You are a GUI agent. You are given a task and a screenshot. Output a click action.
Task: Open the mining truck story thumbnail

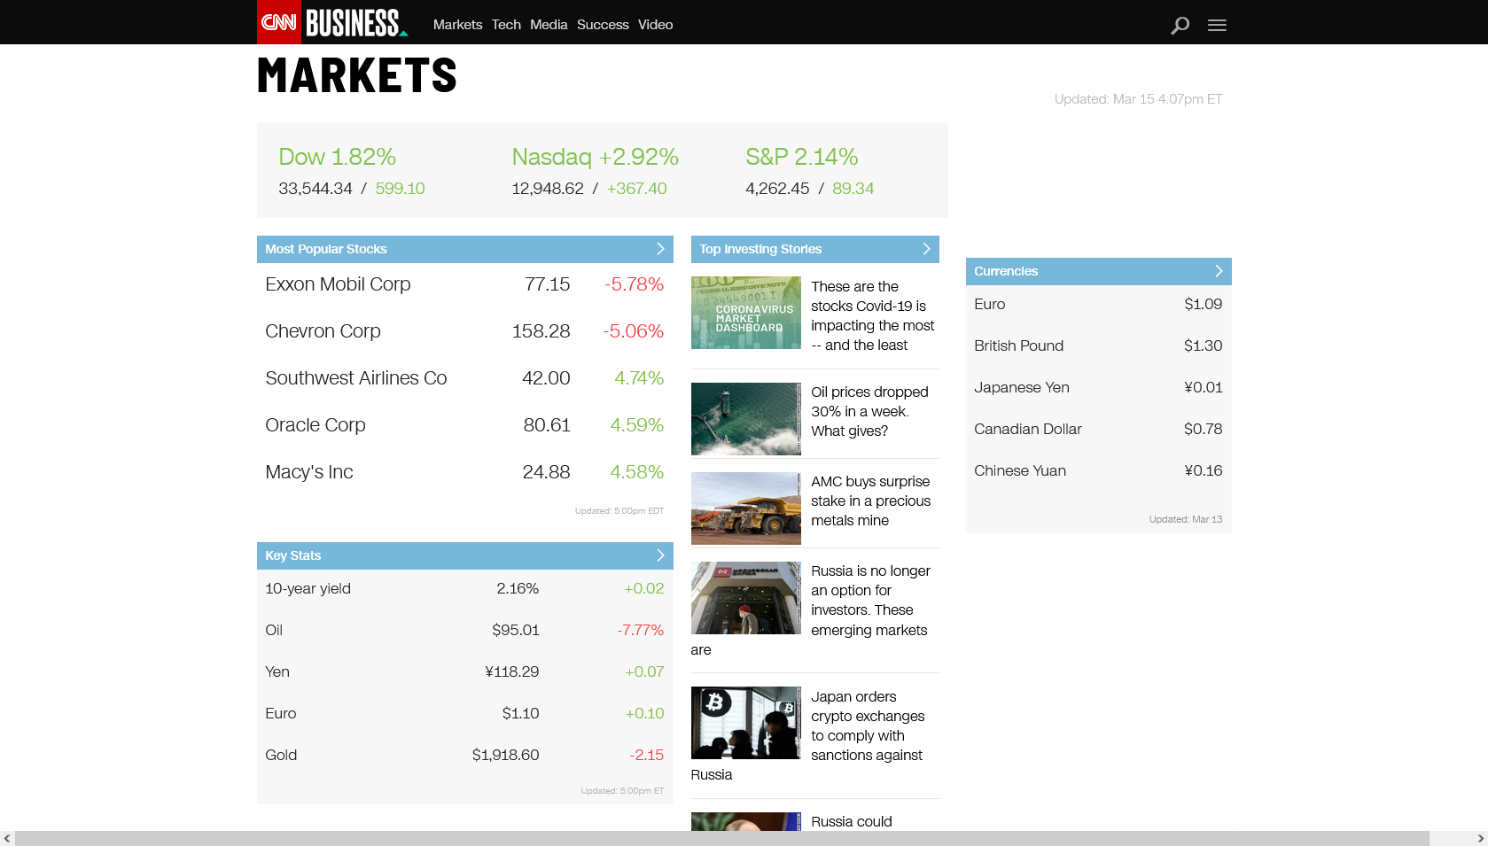pyautogui.click(x=746, y=508)
